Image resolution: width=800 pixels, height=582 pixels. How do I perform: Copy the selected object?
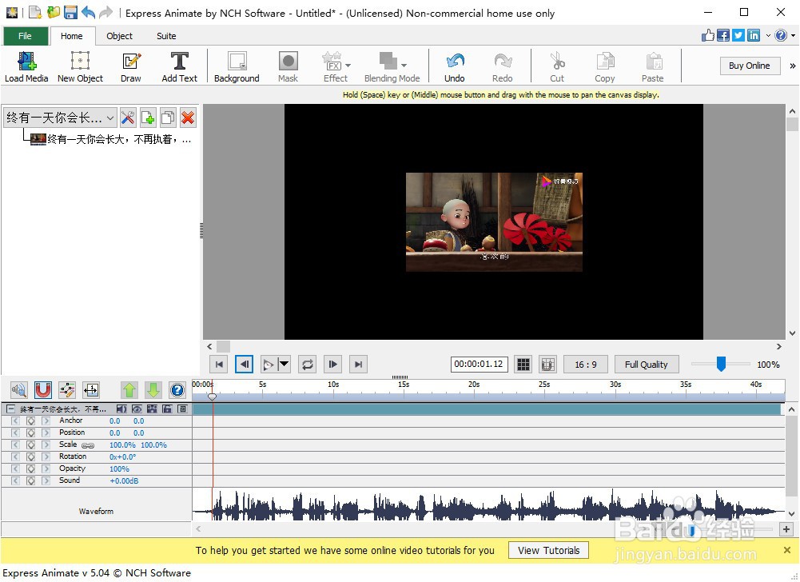[x=604, y=67]
